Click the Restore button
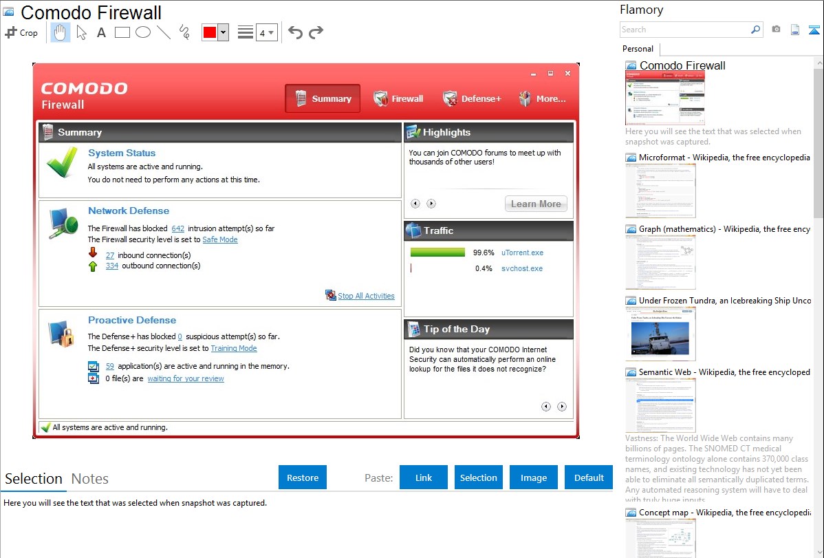The image size is (824, 558). click(303, 477)
